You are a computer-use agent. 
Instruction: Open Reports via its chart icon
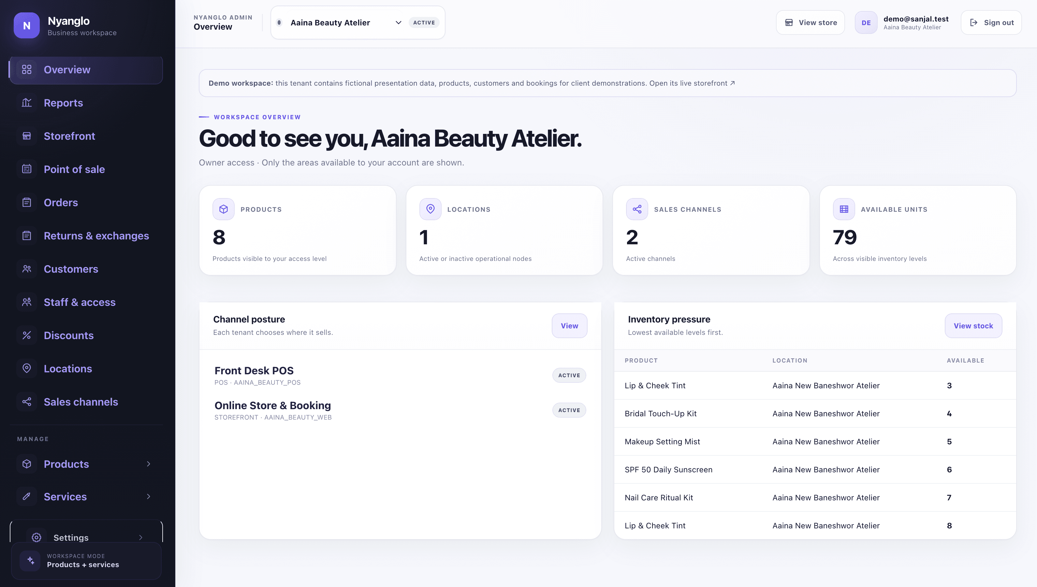(27, 103)
